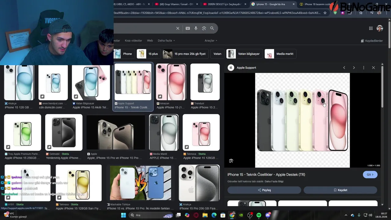Open 'iPhone 15 - Teknik Özellikler - Apple Destek (TR)' title
Image resolution: width=391 pixels, height=220 pixels.
pyautogui.click(x=266, y=174)
